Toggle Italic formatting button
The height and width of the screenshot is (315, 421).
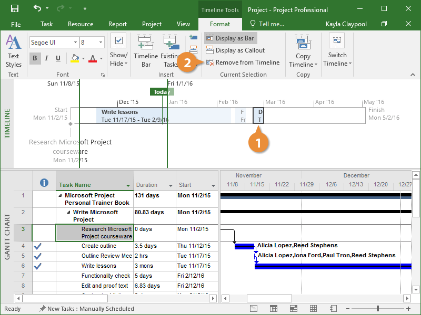46,58
